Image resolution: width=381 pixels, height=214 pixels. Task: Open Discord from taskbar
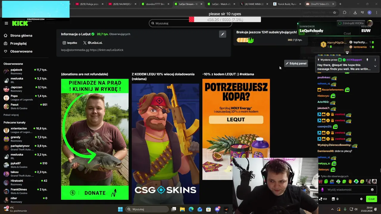point(217,209)
